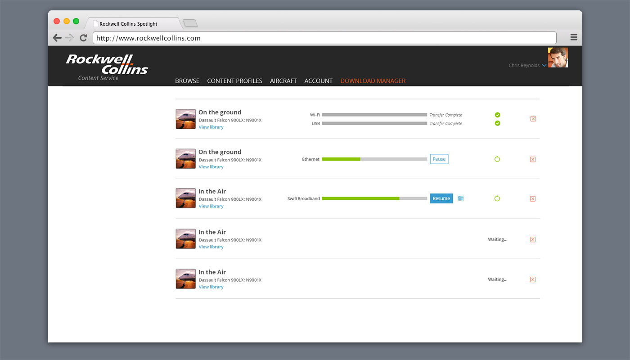Click the browser forward arrow
Image resolution: width=630 pixels, height=360 pixels.
pos(69,38)
